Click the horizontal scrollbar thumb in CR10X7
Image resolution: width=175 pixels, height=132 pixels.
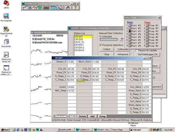[x=61, y=116]
